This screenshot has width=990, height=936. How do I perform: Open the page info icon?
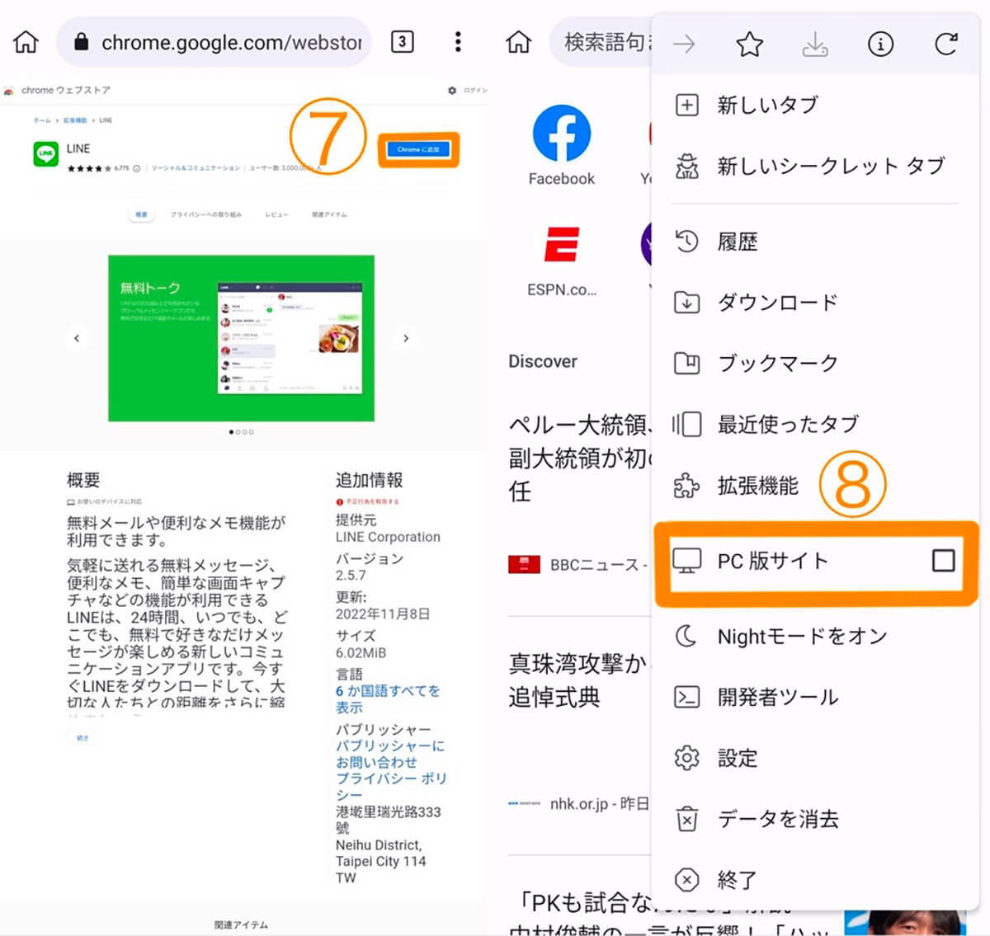[x=880, y=43]
